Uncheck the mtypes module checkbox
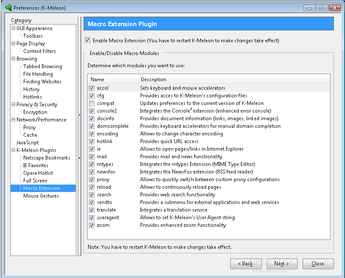 pos(92,164)
